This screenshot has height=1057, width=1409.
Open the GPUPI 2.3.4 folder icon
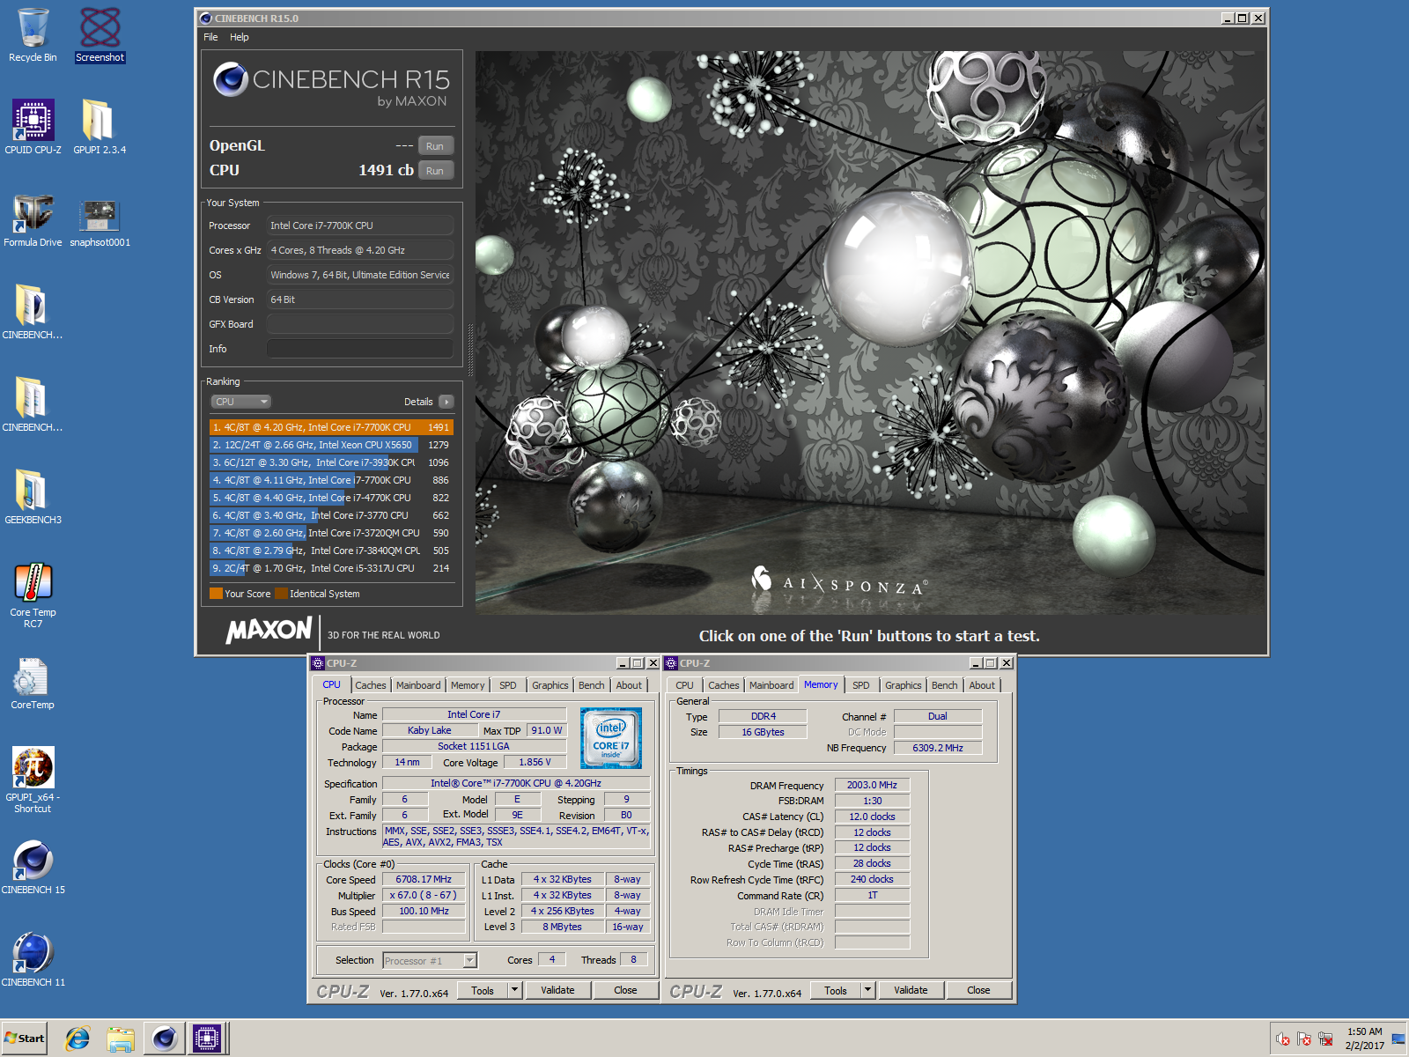pos(100,127)
